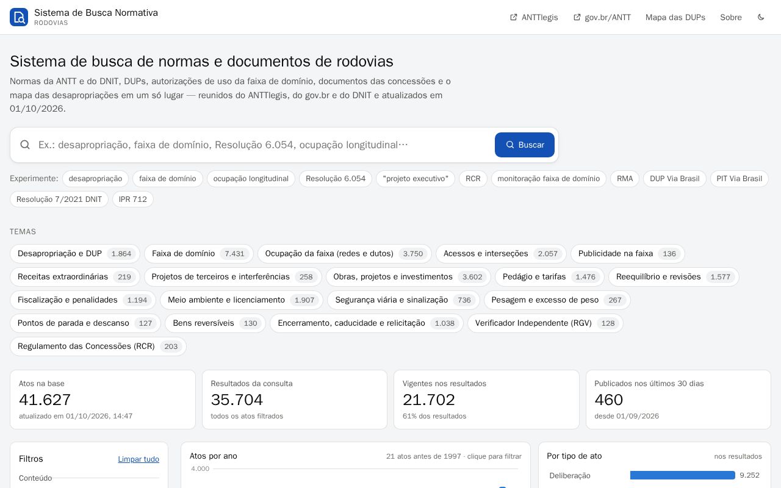Enable theme Fiscalização e penalidades

click(x=83, y=300)
